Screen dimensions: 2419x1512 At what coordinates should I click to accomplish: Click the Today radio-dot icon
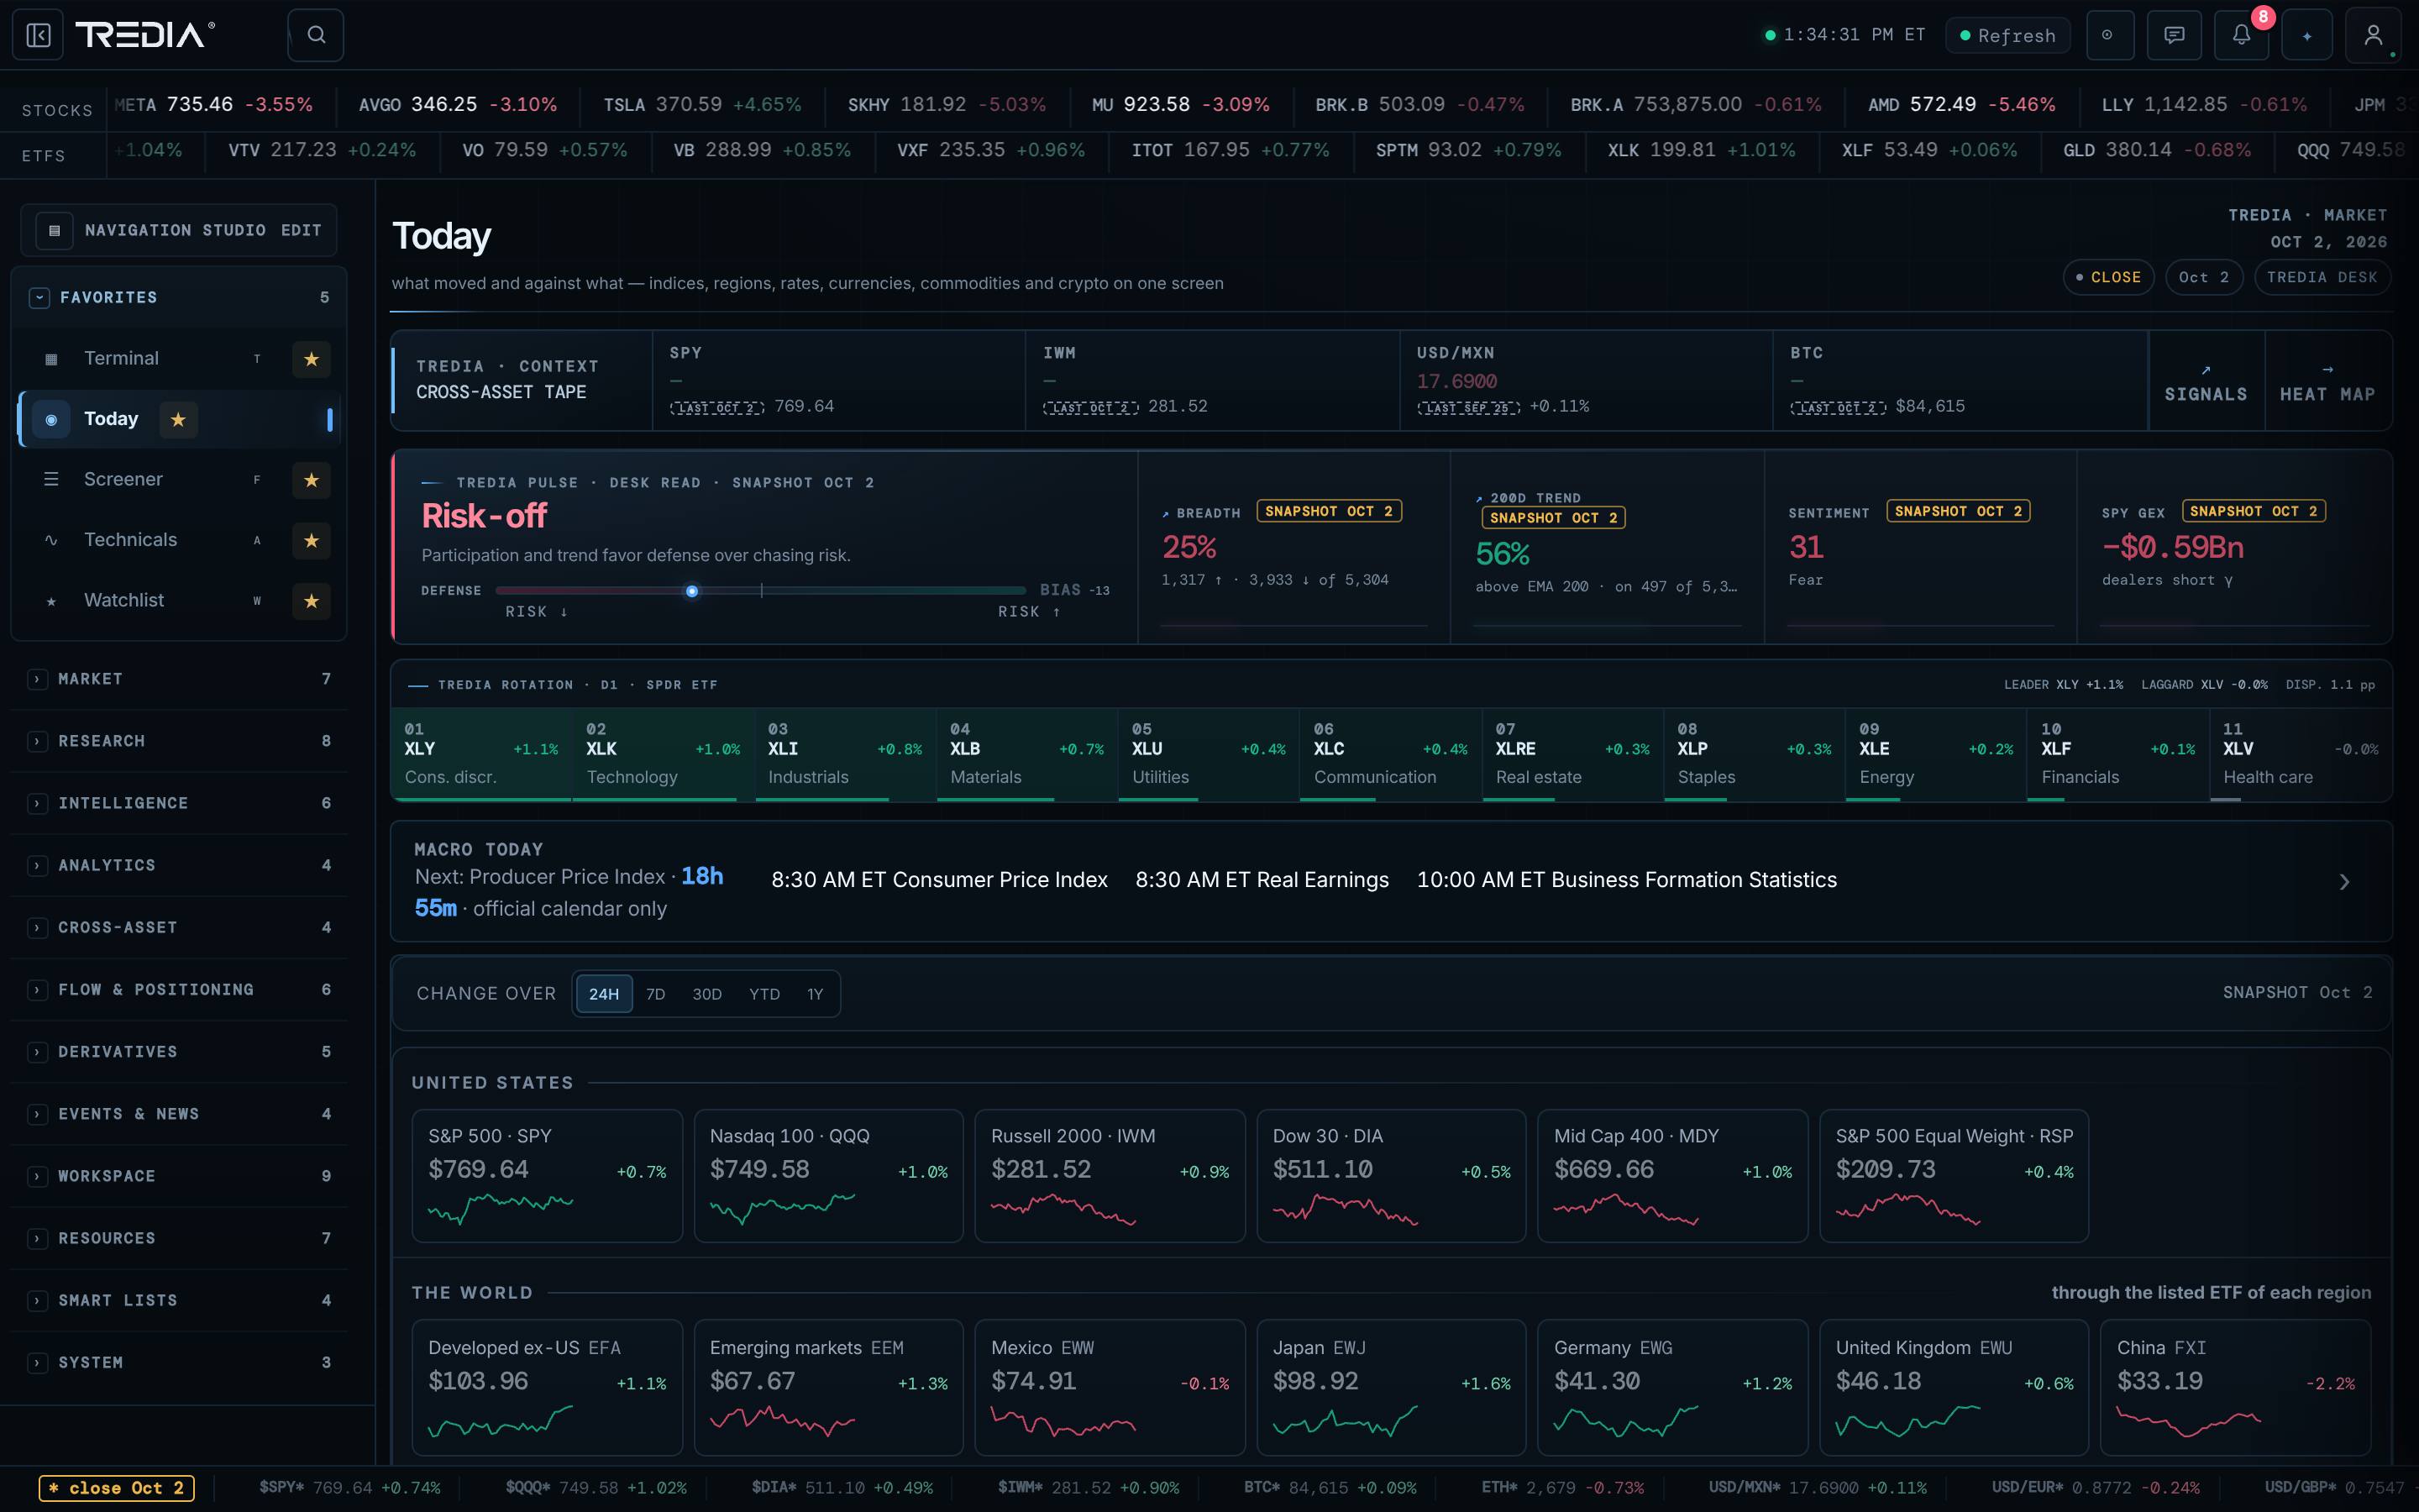[x=51, y=420]
